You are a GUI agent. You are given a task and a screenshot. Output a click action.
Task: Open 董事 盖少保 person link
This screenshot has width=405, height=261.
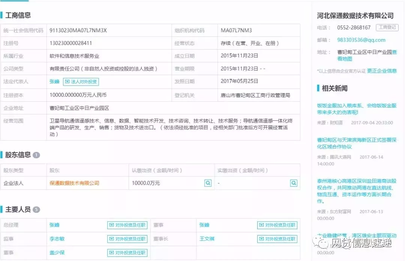pyautogui.click(x=57, y=252)
